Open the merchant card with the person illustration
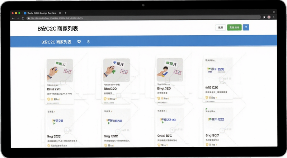This screenshot has width=287, height=158. tap(170, 70)
